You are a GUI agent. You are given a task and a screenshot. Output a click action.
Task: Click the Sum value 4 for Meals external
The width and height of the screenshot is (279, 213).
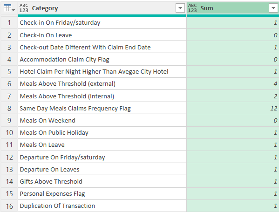click(x=233, y=84)
